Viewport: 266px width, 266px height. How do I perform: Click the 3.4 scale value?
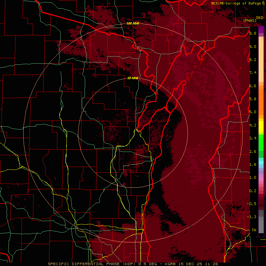253,138
